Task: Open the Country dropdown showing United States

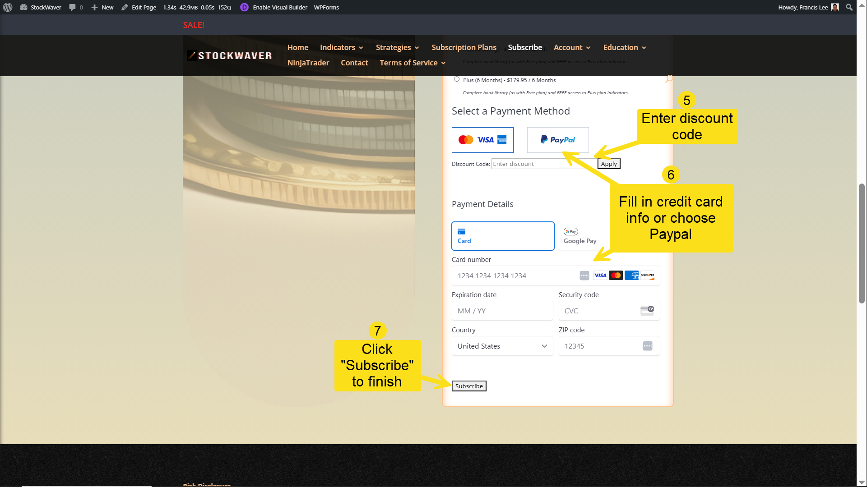Action: pos(502,346)
